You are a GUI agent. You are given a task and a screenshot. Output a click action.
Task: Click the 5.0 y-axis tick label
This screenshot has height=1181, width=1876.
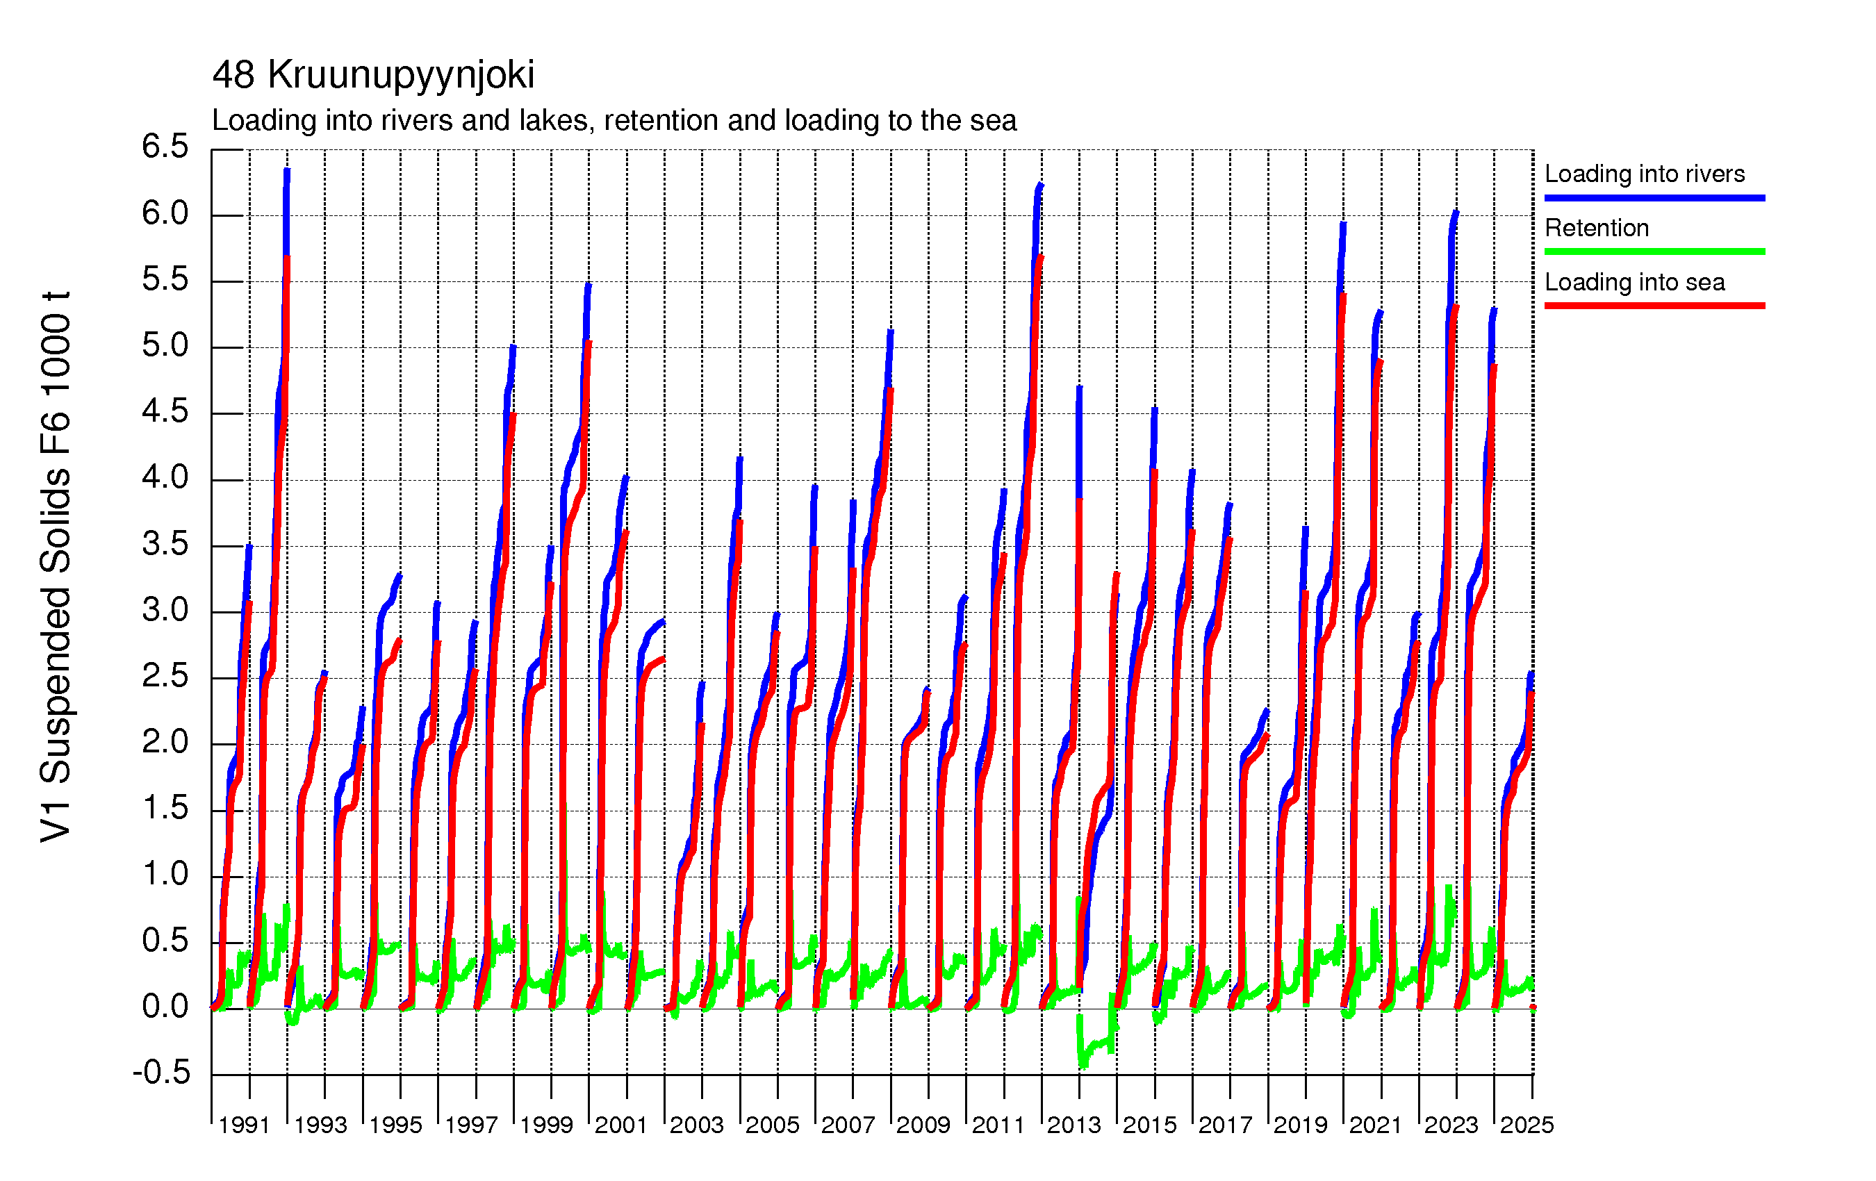[x=165, y=345]
